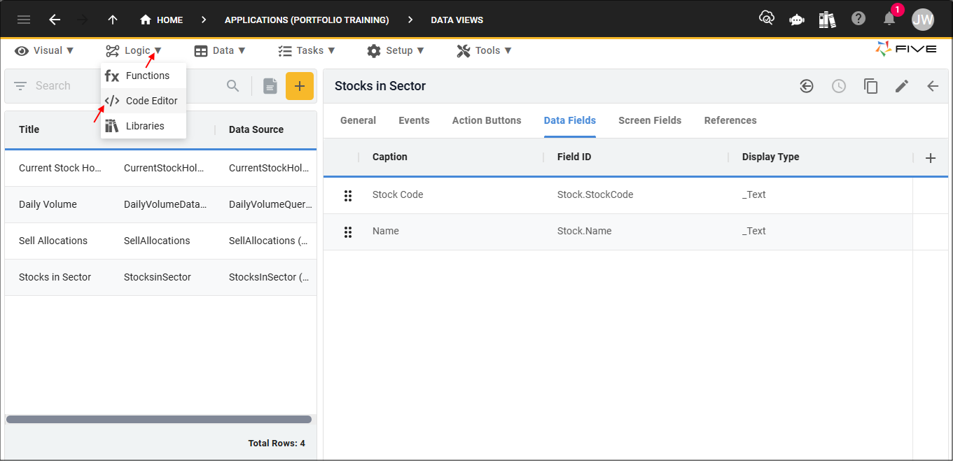Viewport: 953px width, 461px height.
Task: Click the DailyVolumeQuery data source cell
Action: tap(271, 204)
